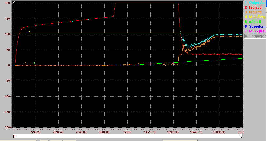The width and height of the screenshot is (267, 141).
Task: Click the red curve label 2 on the plot
Action: tap(21, 28)
